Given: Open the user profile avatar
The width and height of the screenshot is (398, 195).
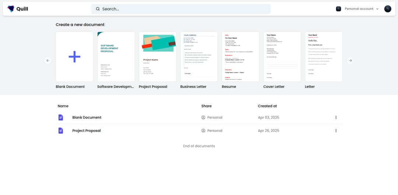Looking at the screenshot, I should 388,9.
